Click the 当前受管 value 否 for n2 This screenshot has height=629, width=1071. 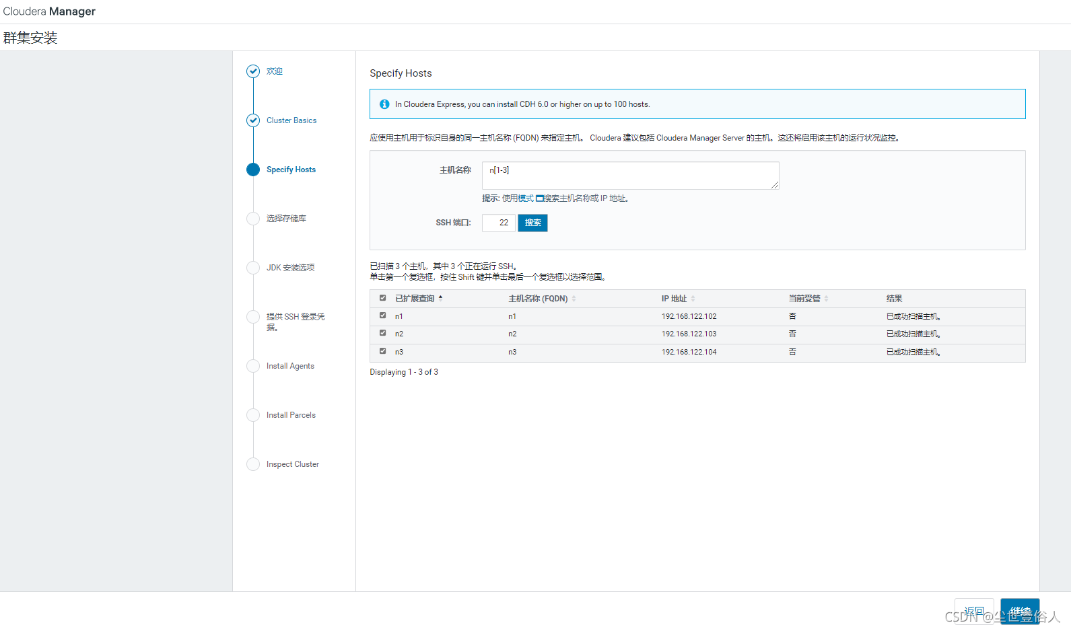(792, 334)
